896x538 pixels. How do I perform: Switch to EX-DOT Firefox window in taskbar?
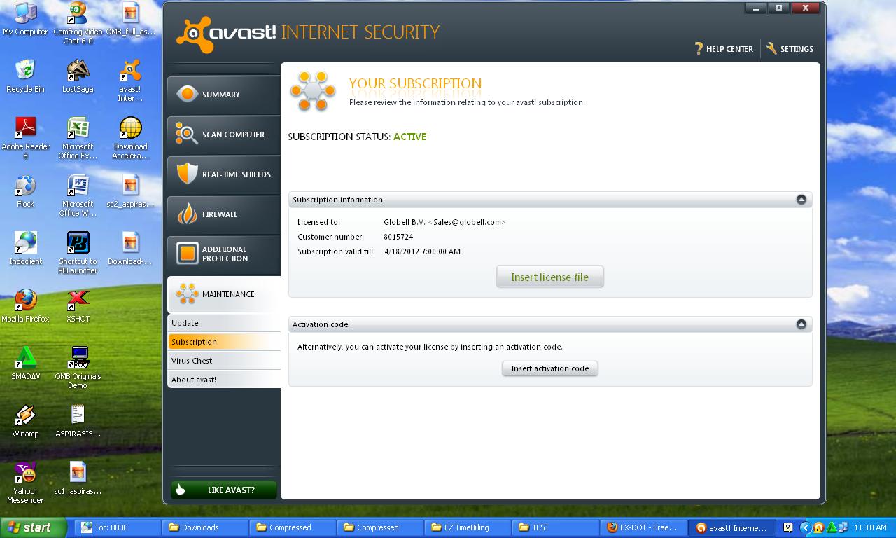click(642, 527)
